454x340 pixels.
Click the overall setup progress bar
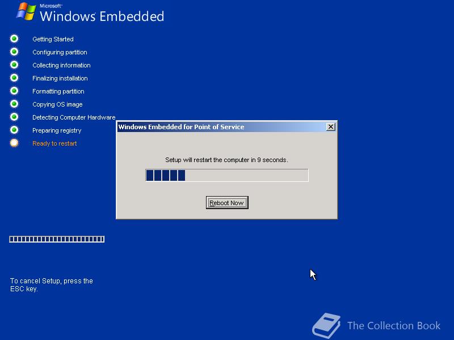coord(57,239)
